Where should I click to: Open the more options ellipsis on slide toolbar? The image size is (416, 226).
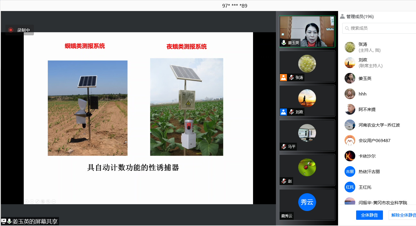pos(54,201)
